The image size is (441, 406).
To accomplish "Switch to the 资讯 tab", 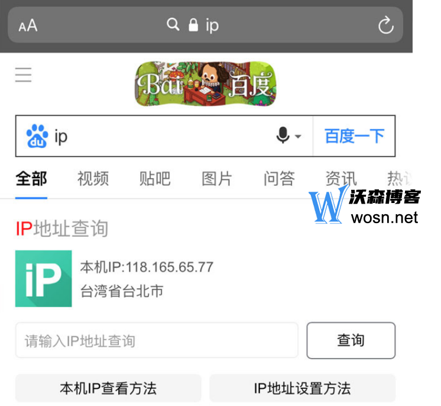I will tap(341, 179).
